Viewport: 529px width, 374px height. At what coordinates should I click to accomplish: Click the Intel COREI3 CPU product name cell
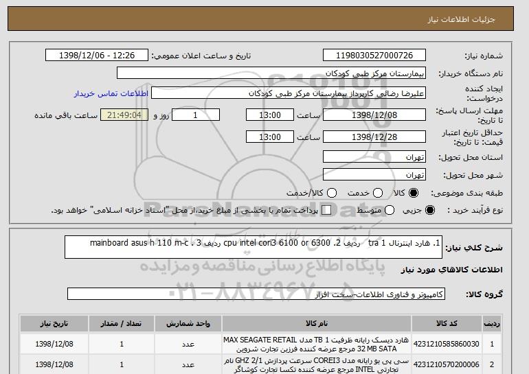[x=316, y=364]
